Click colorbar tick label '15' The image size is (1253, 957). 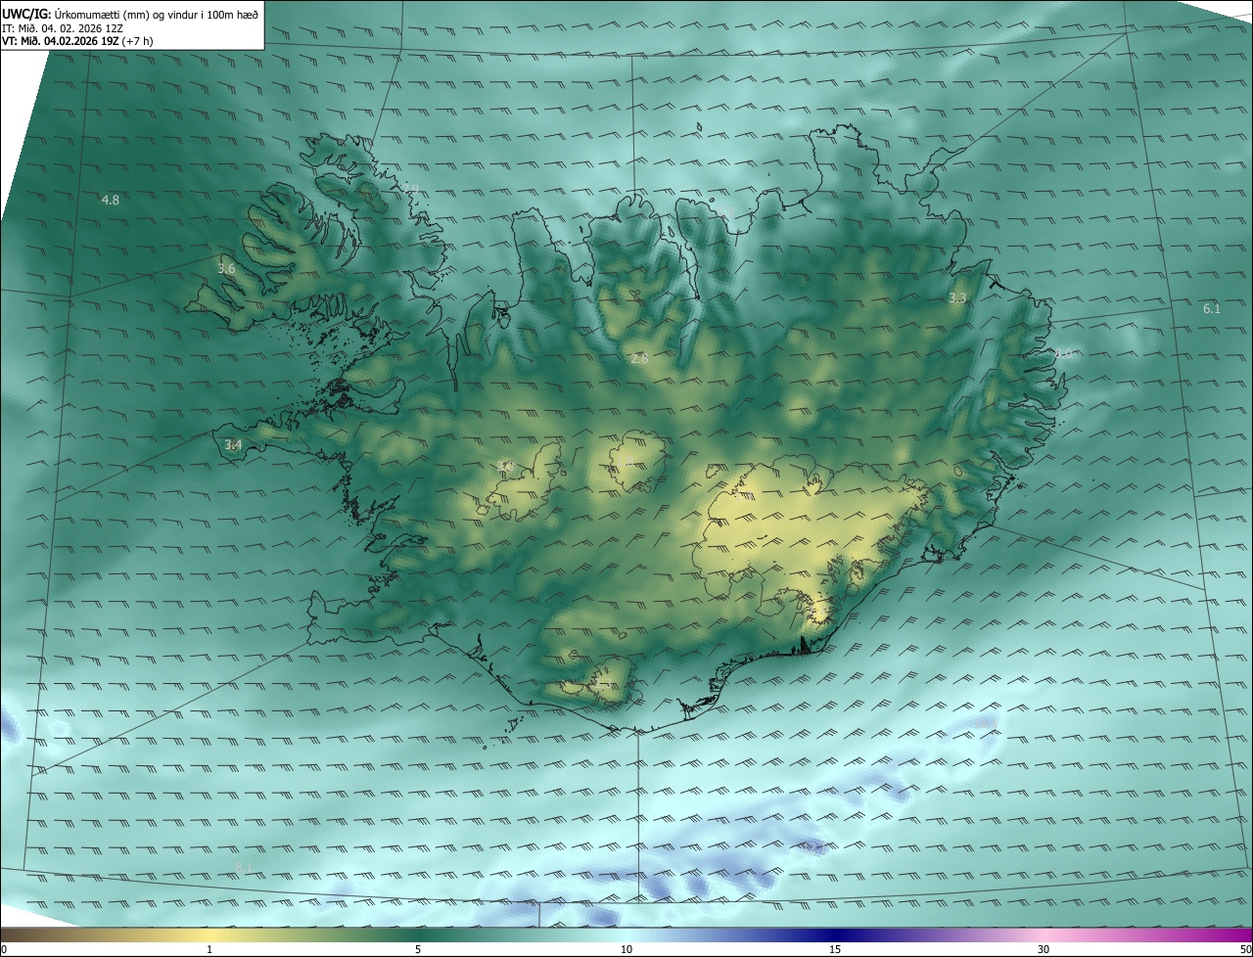click(x=835, y=949)
